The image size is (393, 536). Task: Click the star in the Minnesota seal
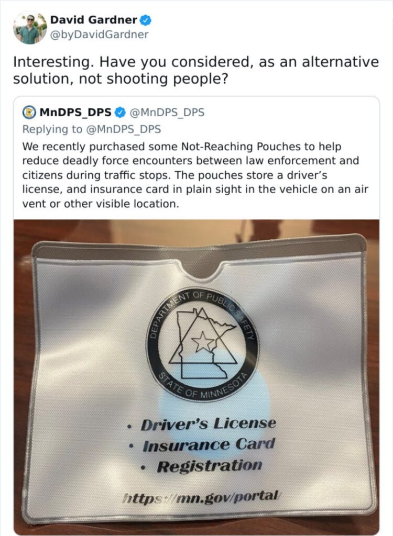tap(203, 341)
